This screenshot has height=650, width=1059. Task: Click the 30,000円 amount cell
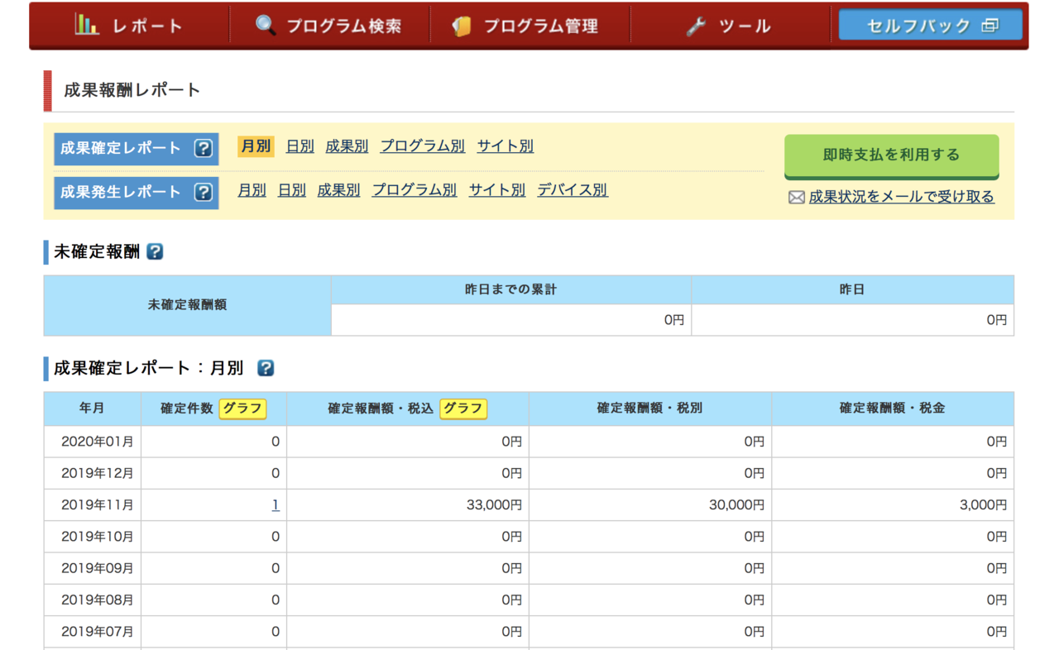(x=650, y=504)
